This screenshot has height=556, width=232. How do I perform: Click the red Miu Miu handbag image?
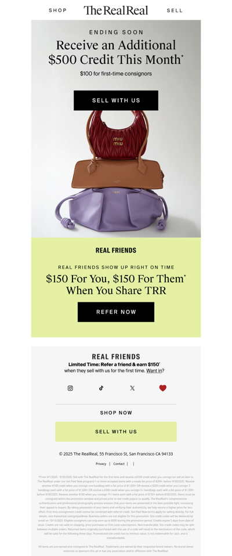pos(117,135)
